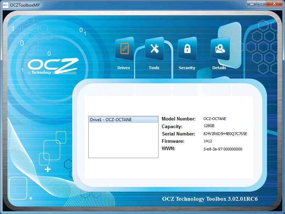Screen dimensions: 285x214
Task: Click the OCZ Technology logo
Action: click(x=52, y=66)
